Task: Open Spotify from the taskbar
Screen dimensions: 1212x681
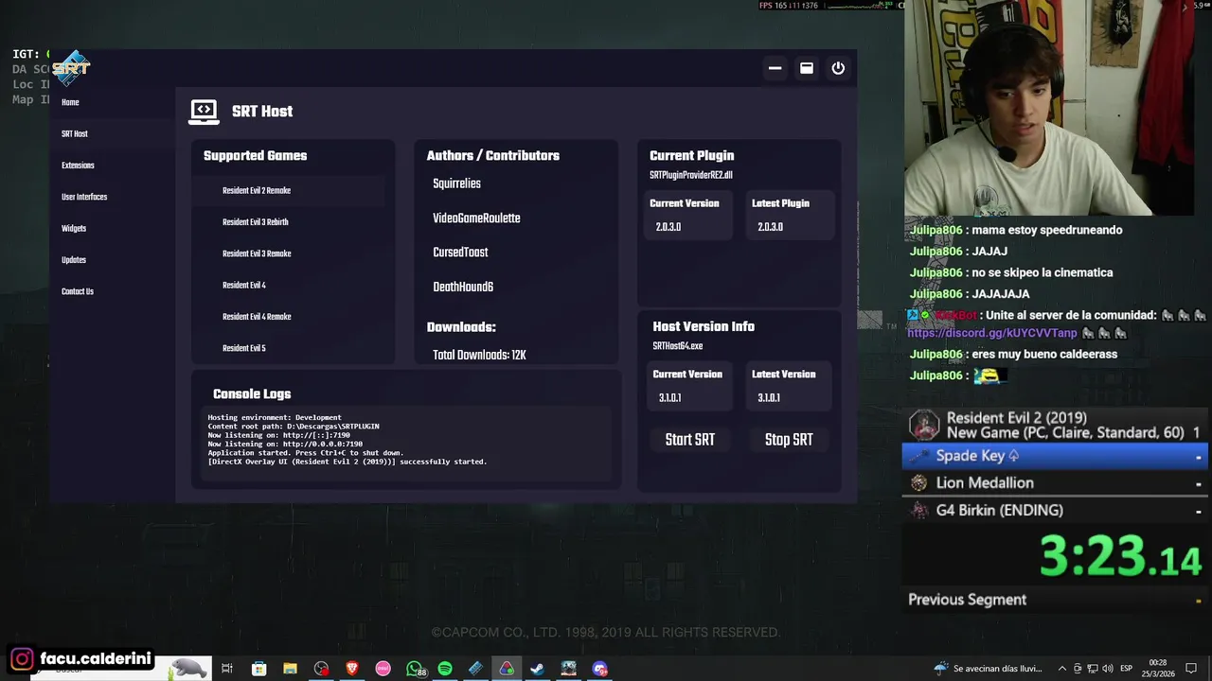Action: (x=445, y=670)
